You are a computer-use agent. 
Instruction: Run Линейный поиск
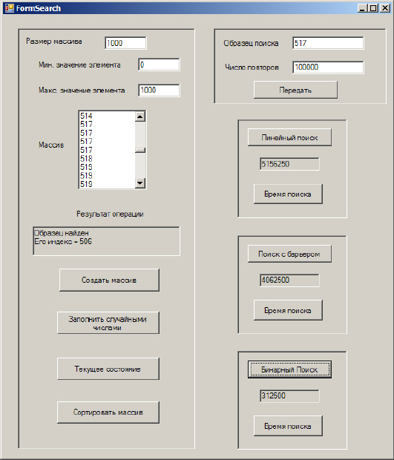click(289, 137)
